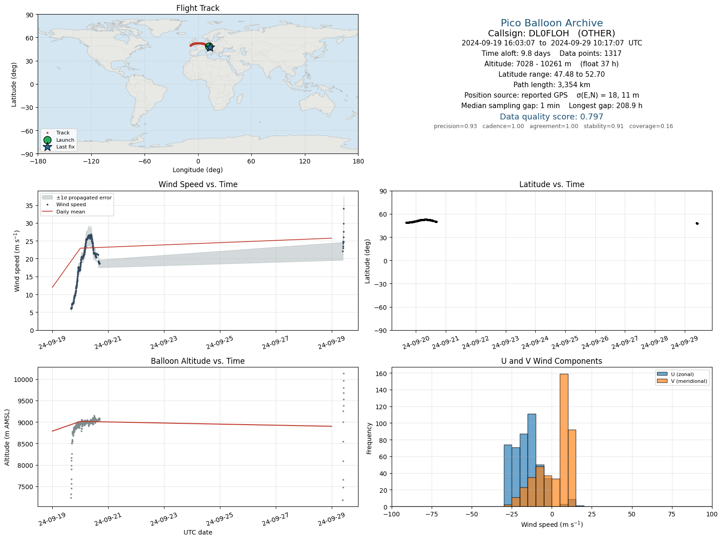Click the grey ±1σ propagated error legend swatch

47,198
